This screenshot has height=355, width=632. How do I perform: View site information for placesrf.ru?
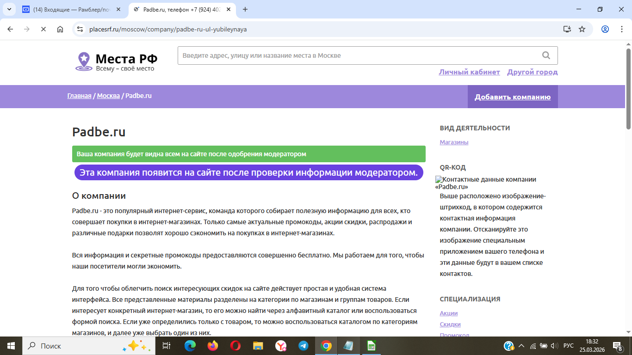[x=80, y=29]
